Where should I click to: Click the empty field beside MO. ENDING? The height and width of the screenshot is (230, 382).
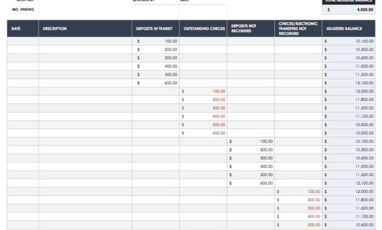coord(85,10)
